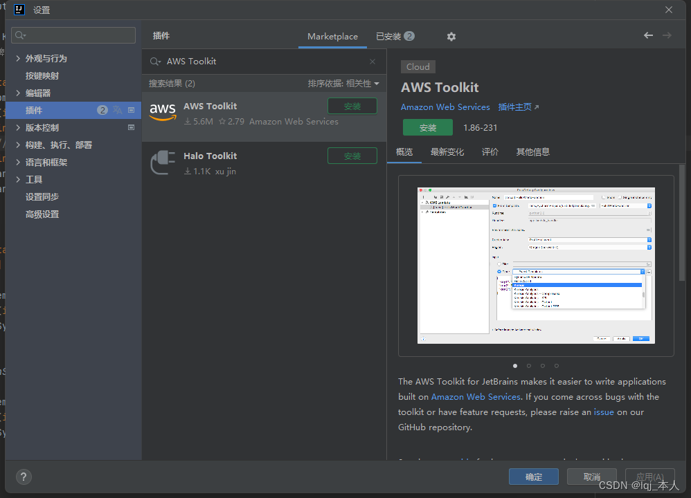Close the 设置 dialog window
The image size is (691, 498).
pyautogui.click(x=669, y=10)
